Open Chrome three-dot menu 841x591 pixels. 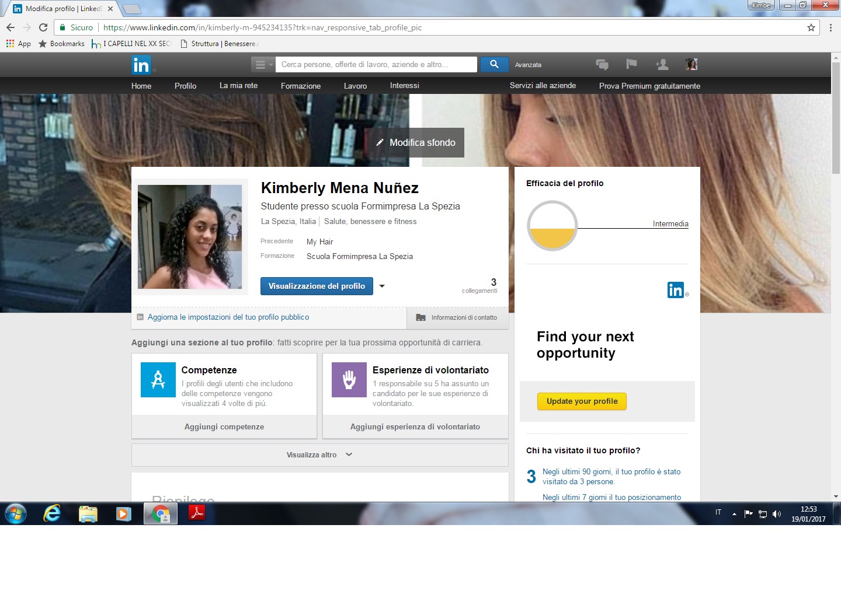click(x=830, y=27)
